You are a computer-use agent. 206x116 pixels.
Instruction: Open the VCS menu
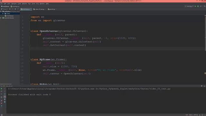coord(37,4)
